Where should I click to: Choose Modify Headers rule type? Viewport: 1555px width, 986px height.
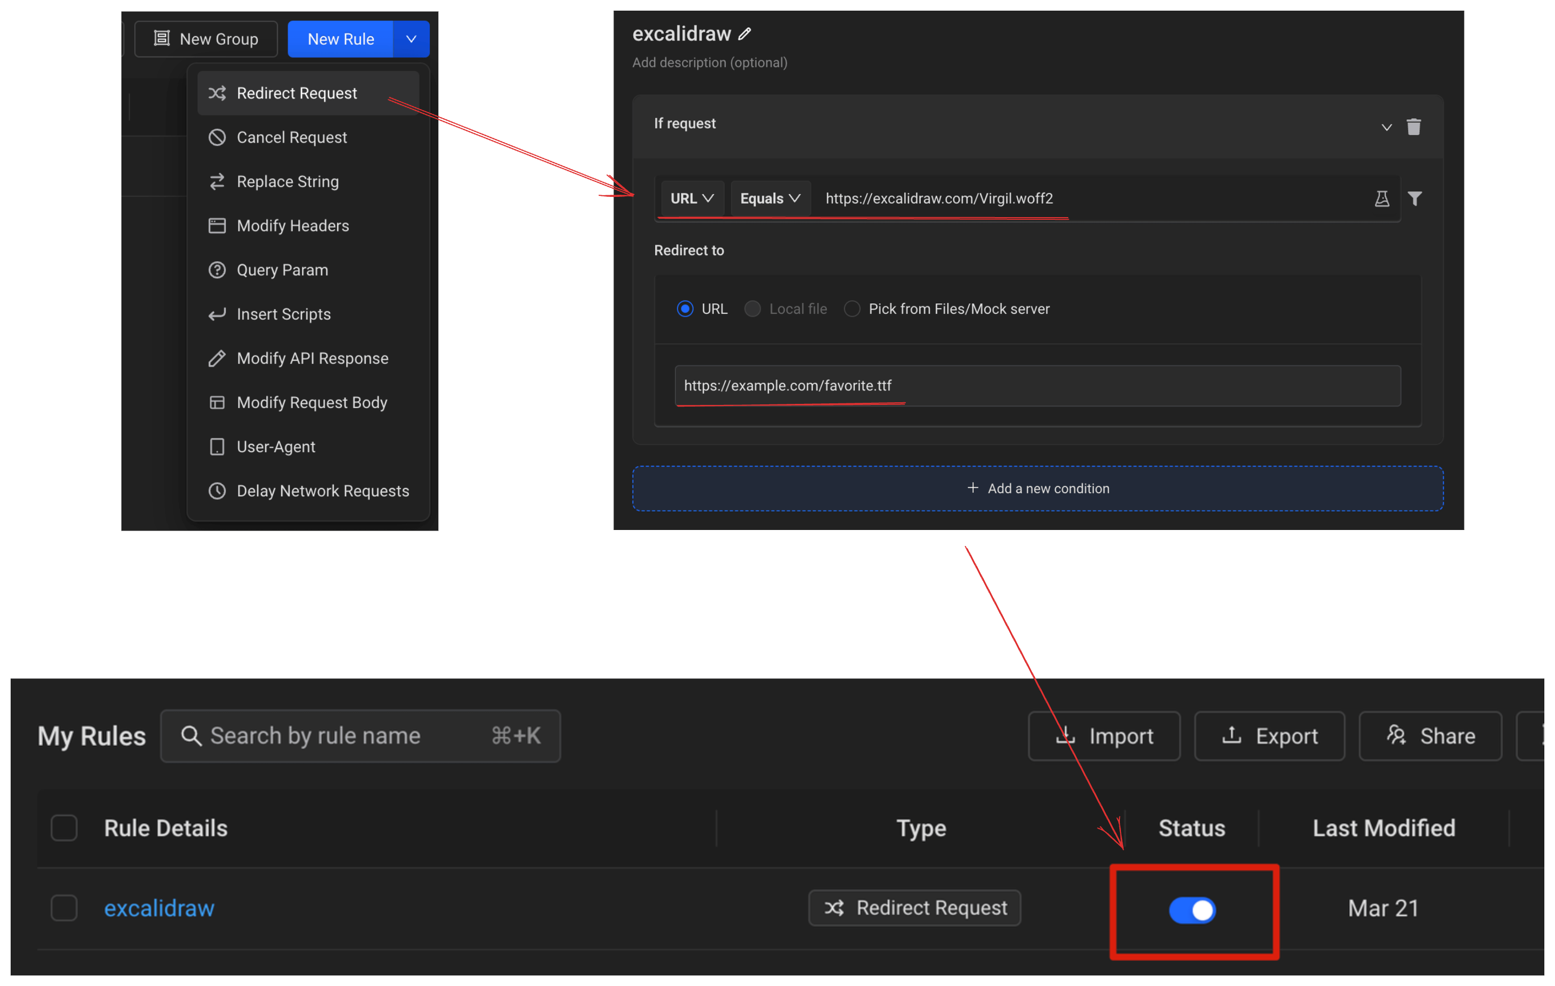click(x=309, y=226)
